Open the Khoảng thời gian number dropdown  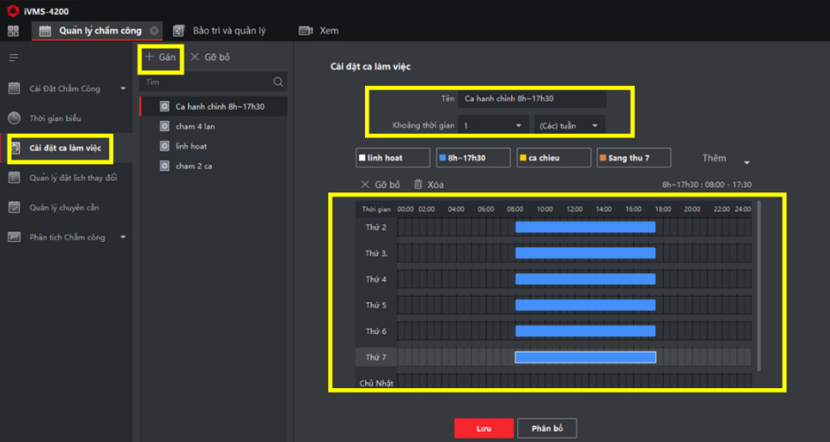pyautogui.click(x=492, y=125)
